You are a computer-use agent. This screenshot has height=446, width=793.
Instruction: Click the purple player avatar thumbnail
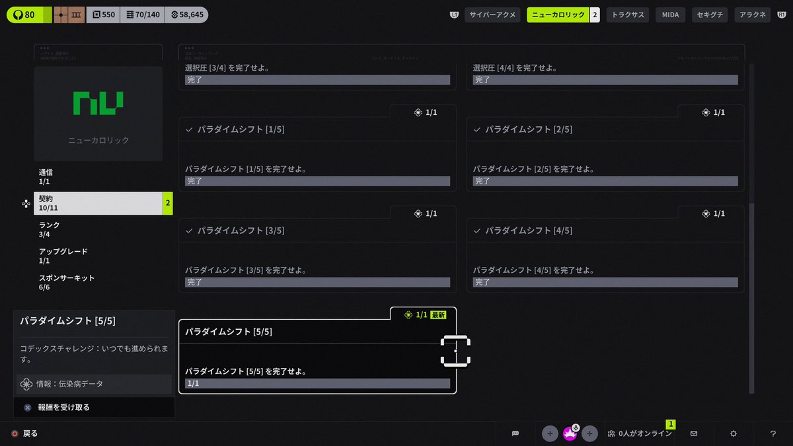pos(570,433)
